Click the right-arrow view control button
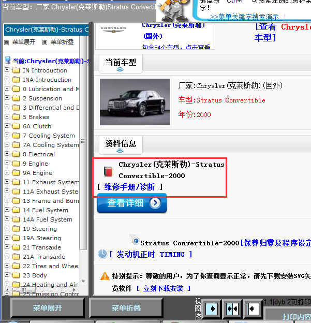 click(x=211, y=309)
